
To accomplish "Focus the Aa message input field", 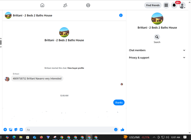I will [x=70, y=130].
